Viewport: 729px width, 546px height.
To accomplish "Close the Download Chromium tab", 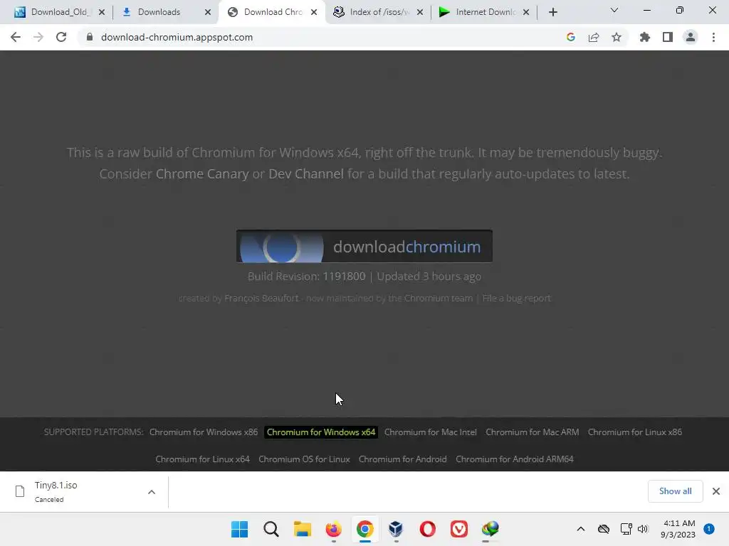I will 314,12.
